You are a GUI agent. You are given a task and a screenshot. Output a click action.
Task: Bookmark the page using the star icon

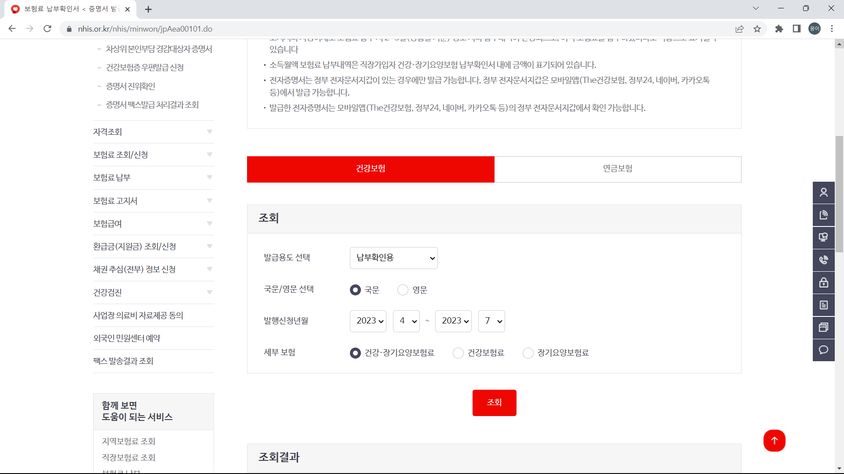click(x=757, y=29)
